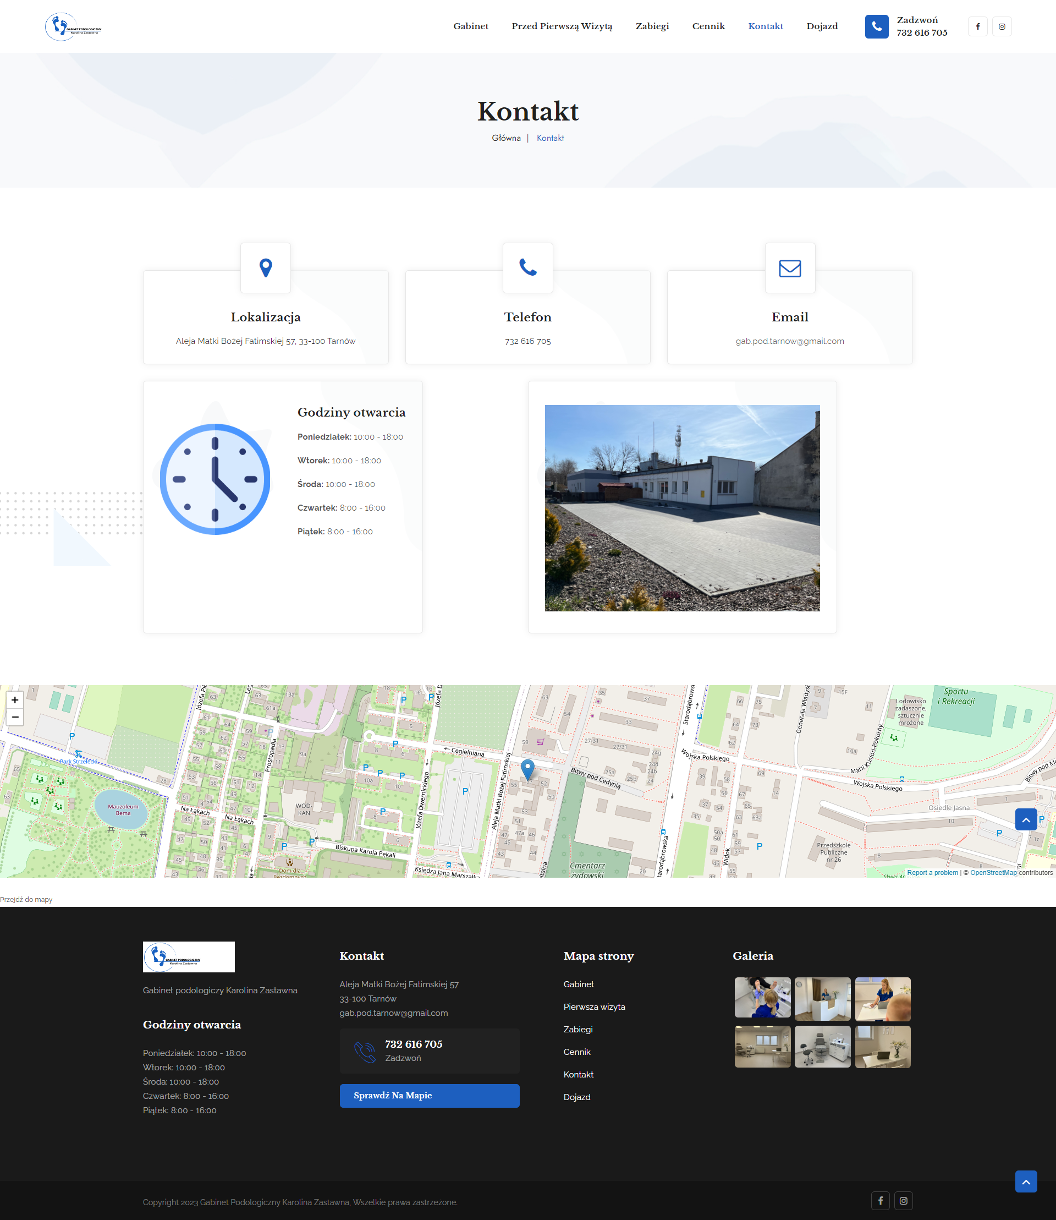The image size is (1056, 1220).
Task: Collapse page by clicking bottom up-arrow button
Action: pos(1026,1181)
